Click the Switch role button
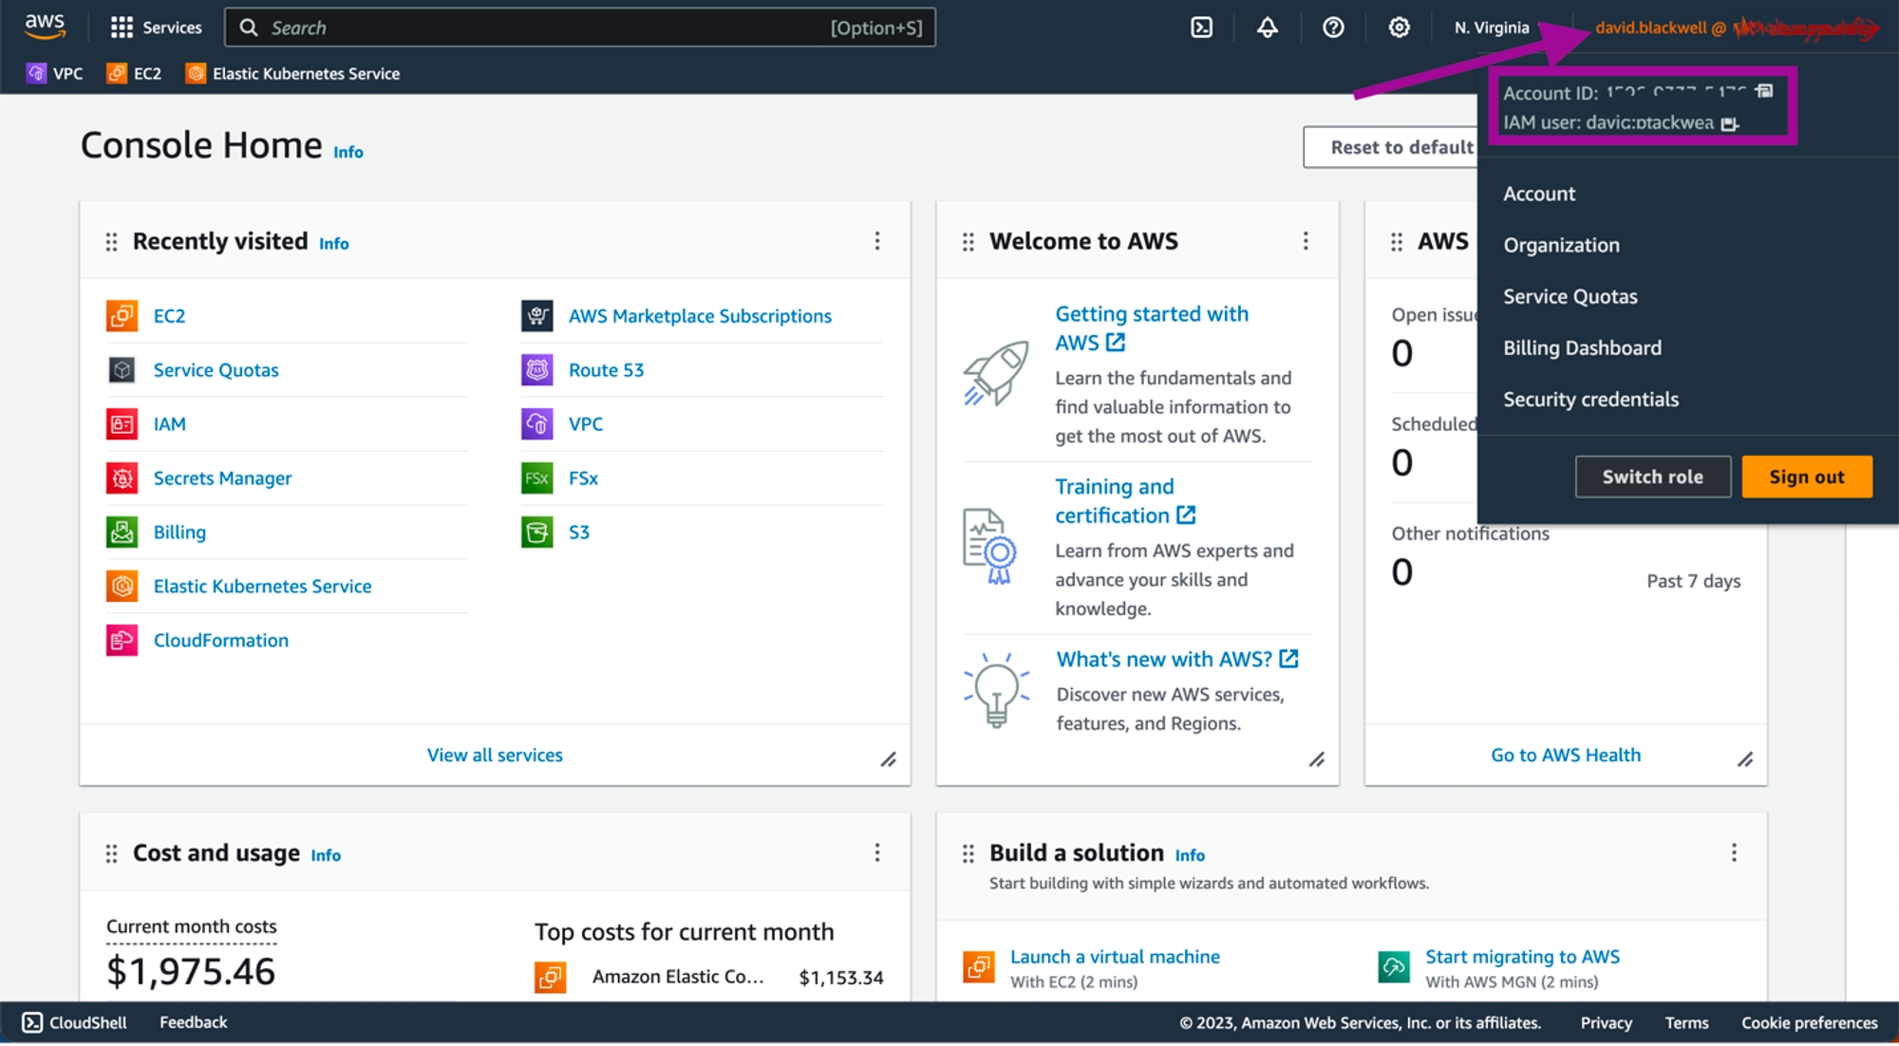The image size is (1899, 1046). (1652, 476)
